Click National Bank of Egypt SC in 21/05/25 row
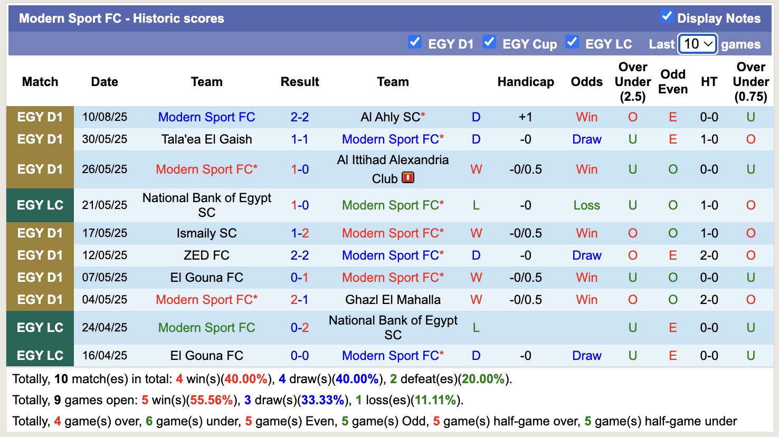 click(206, 205)
